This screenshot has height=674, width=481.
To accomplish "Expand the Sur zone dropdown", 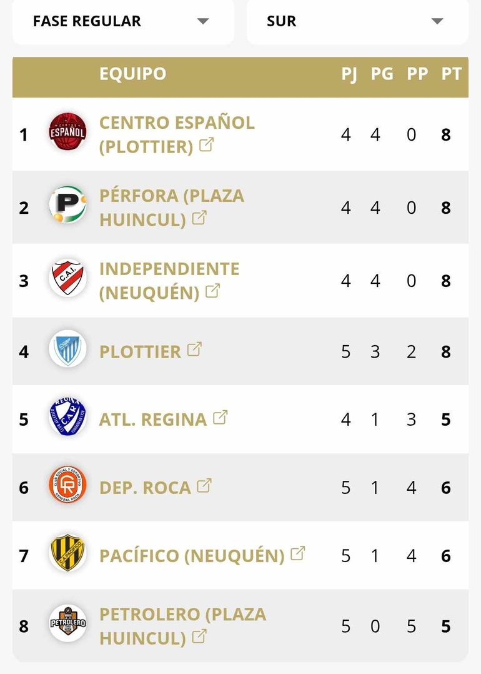I will coord(357,21).
